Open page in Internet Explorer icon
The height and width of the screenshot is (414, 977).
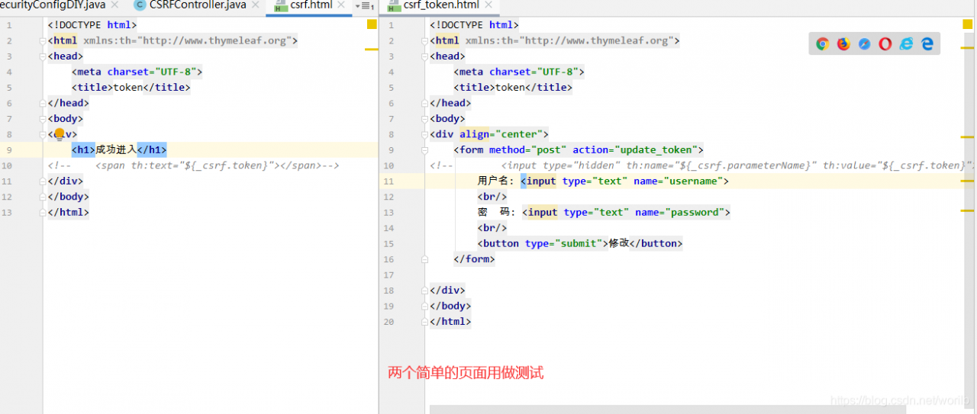tap(906, 44)
